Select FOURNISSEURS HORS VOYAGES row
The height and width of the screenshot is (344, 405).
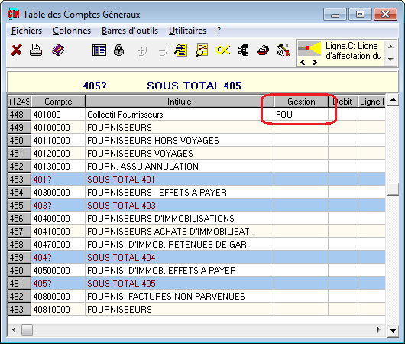tap(196, 141)
